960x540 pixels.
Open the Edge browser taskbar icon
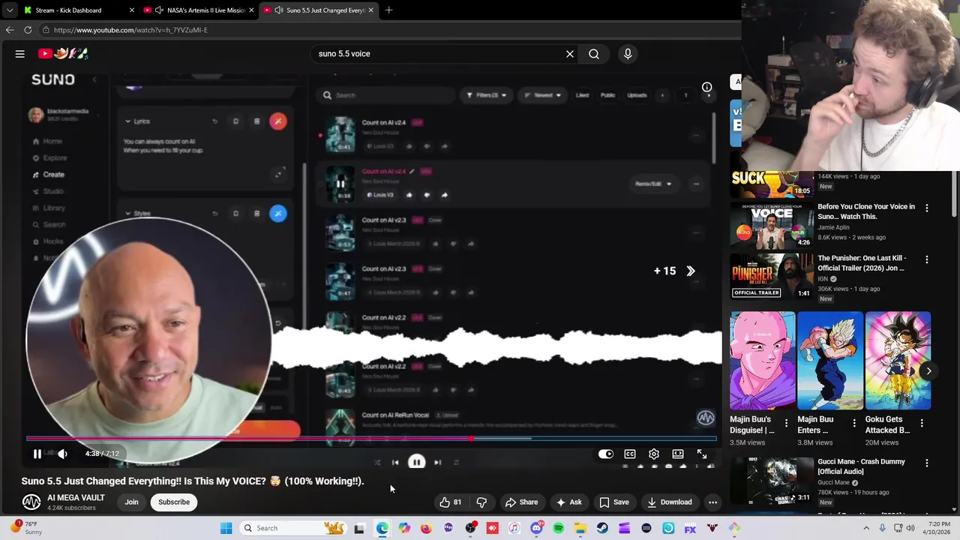coord(382,528)
